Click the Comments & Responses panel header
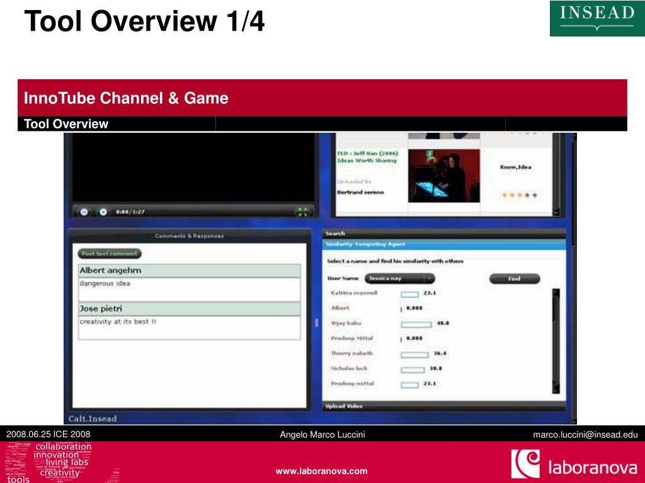The height and width of the screenshot is (483, 645). (x=189, y=236)
